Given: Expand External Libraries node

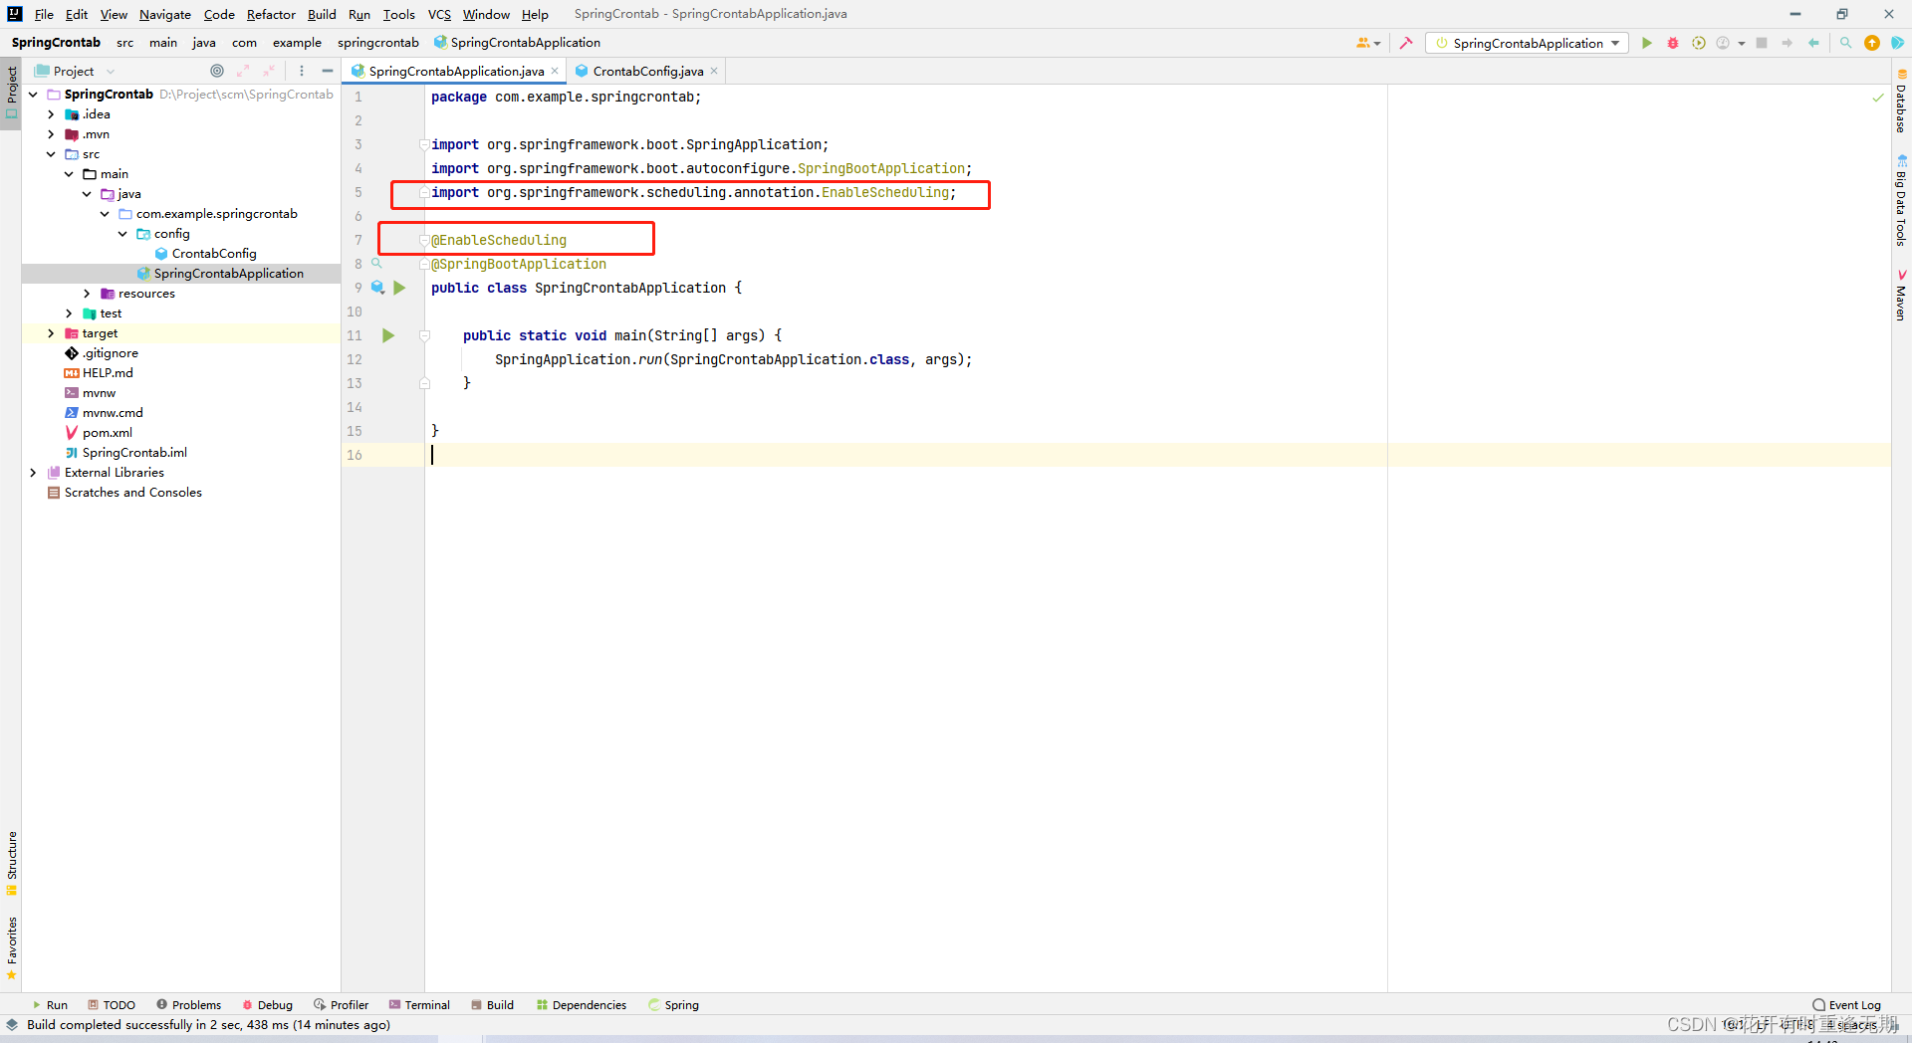Looking at the screenshot, I should (33, 473).
